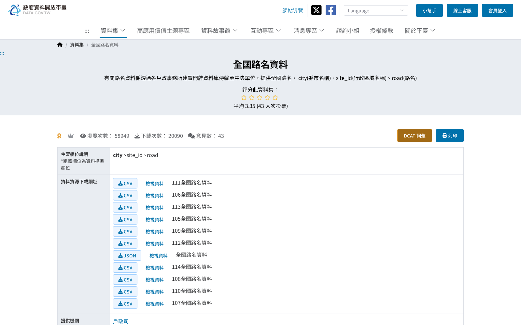Image resolution: width=521 pixels, height=325 pixels.
Task: Open 檢視資料 for 109全國路名資料
Action: pos(155,232)
